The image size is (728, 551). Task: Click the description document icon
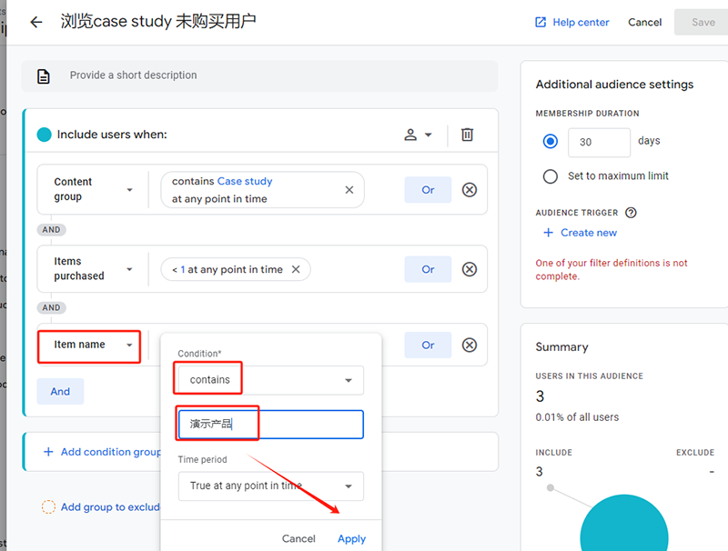43,75
